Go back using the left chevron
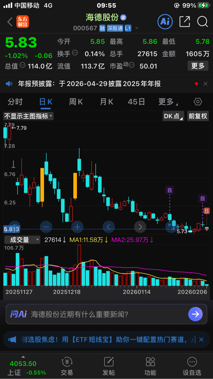Image resolution: width=213 pixels, height=379 pixels. pos(10,22)
